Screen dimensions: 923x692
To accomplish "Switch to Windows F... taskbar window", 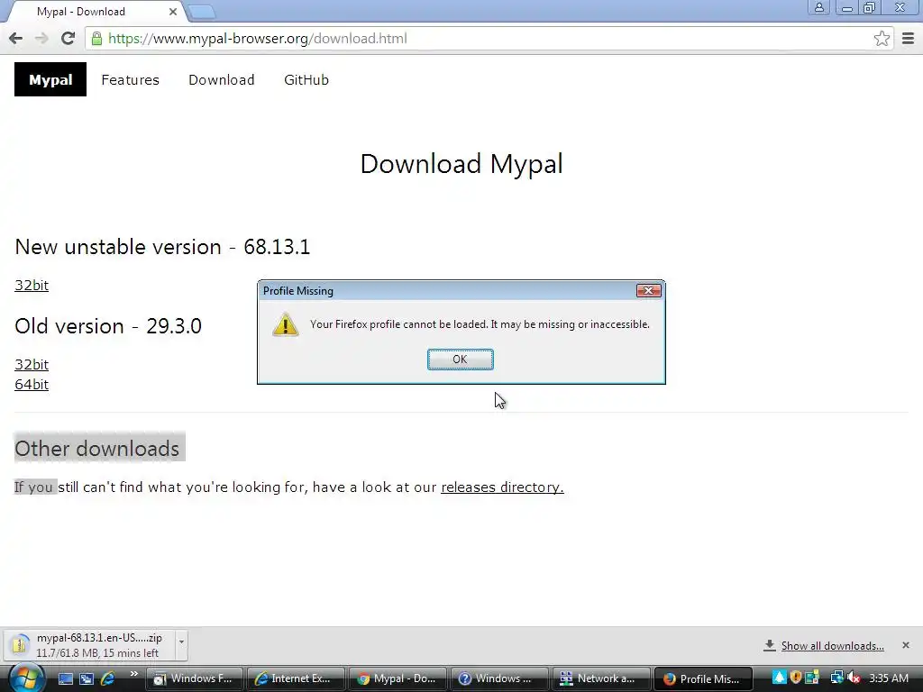I will [195, 679].
